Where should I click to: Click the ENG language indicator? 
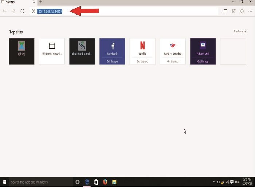[x=237, y=182]
